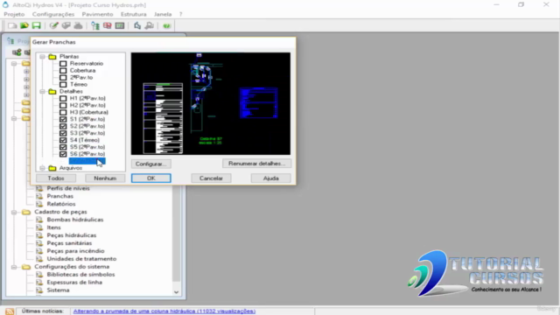
Task: Click the Cadastro de peças folder icon
Action: pyautogui.click(x=26, y=212)
